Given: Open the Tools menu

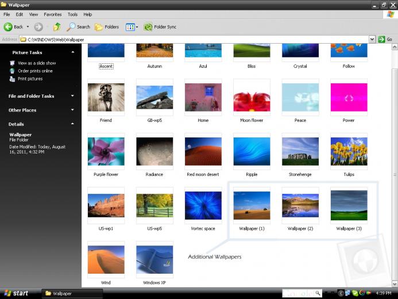Looking at the screenshot, I should point(72,14).
